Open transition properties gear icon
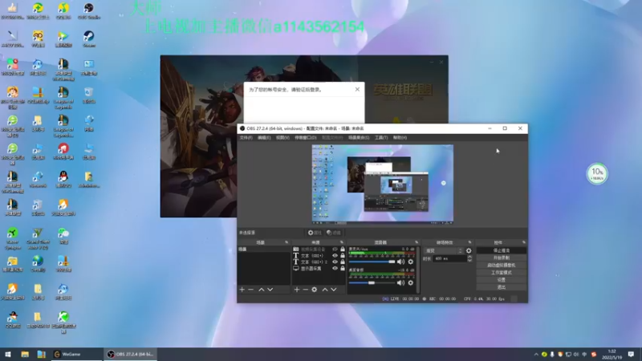 (469, 250)
